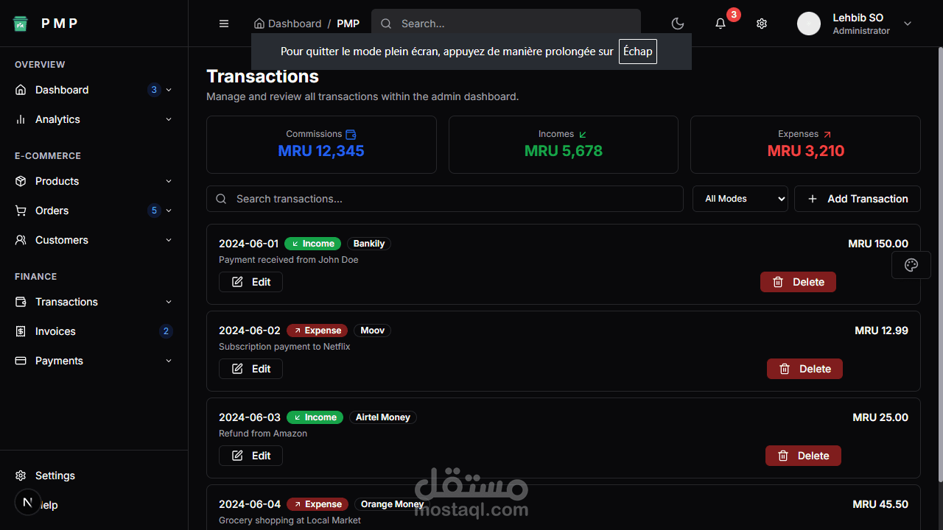Click the Analytics bar chart icon

21,119
